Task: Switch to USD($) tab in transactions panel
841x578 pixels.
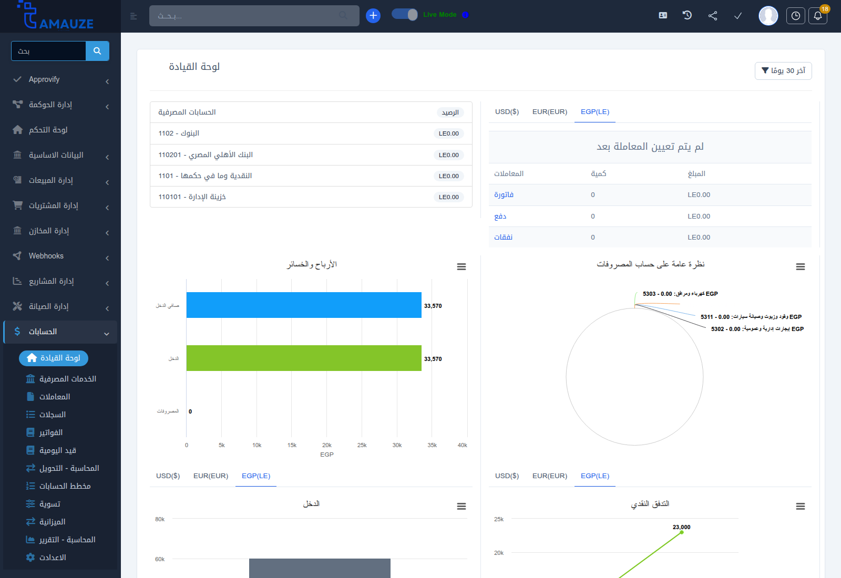Action: click(507, 112)
